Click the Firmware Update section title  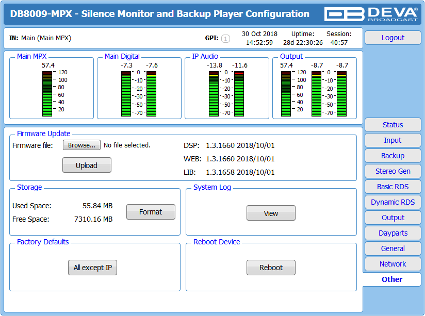pos(44,134)
